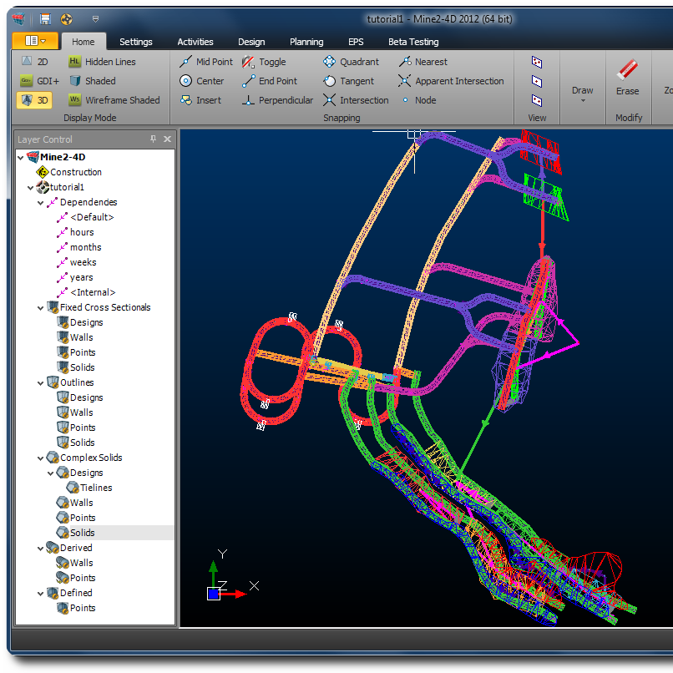673x673 pixels.
Task: Toggle Insert snapping
Action: coord(200,100)
